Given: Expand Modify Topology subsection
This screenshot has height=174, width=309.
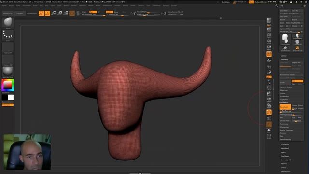Looking at the screenshot, I should pos(286,130).
